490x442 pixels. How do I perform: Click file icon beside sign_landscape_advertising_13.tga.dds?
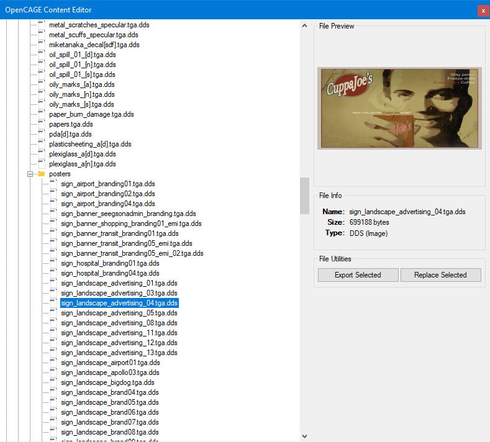[x=53, y=353]
